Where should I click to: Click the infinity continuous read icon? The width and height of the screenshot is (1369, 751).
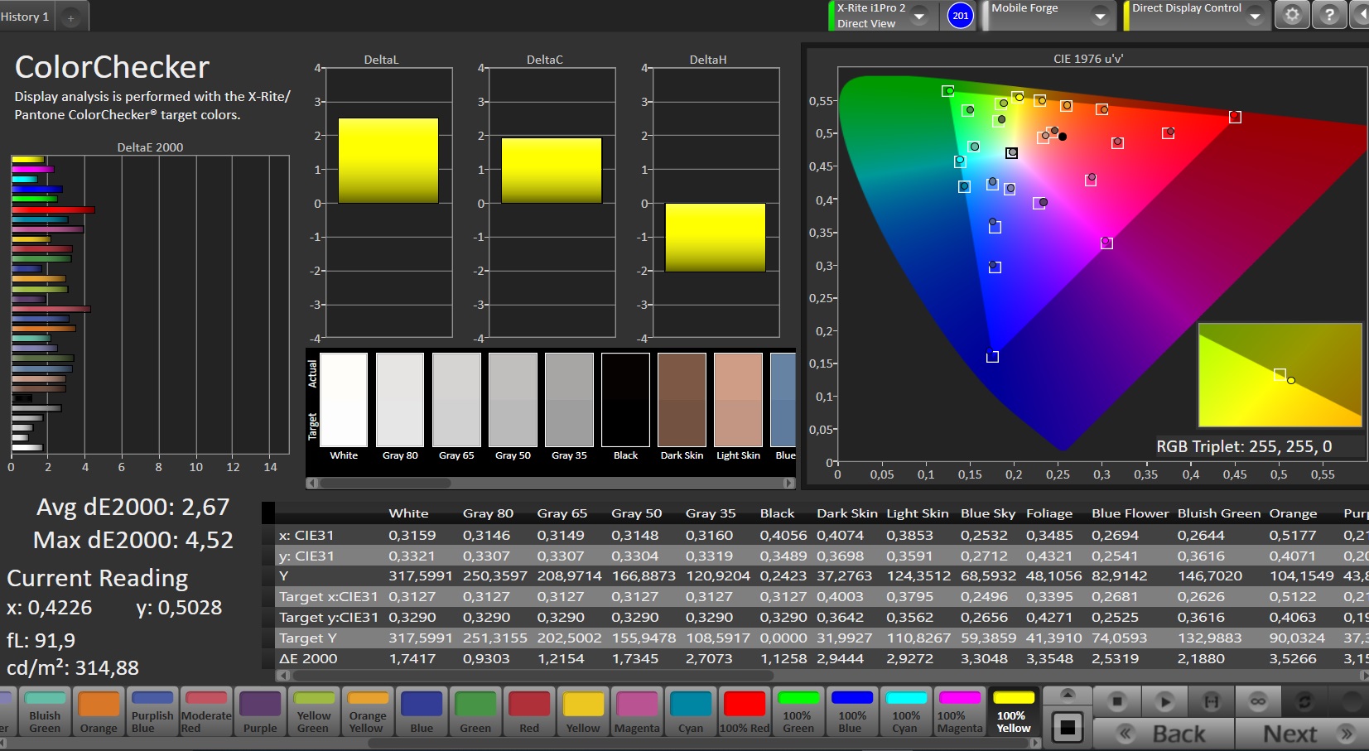click(1257, 702)
